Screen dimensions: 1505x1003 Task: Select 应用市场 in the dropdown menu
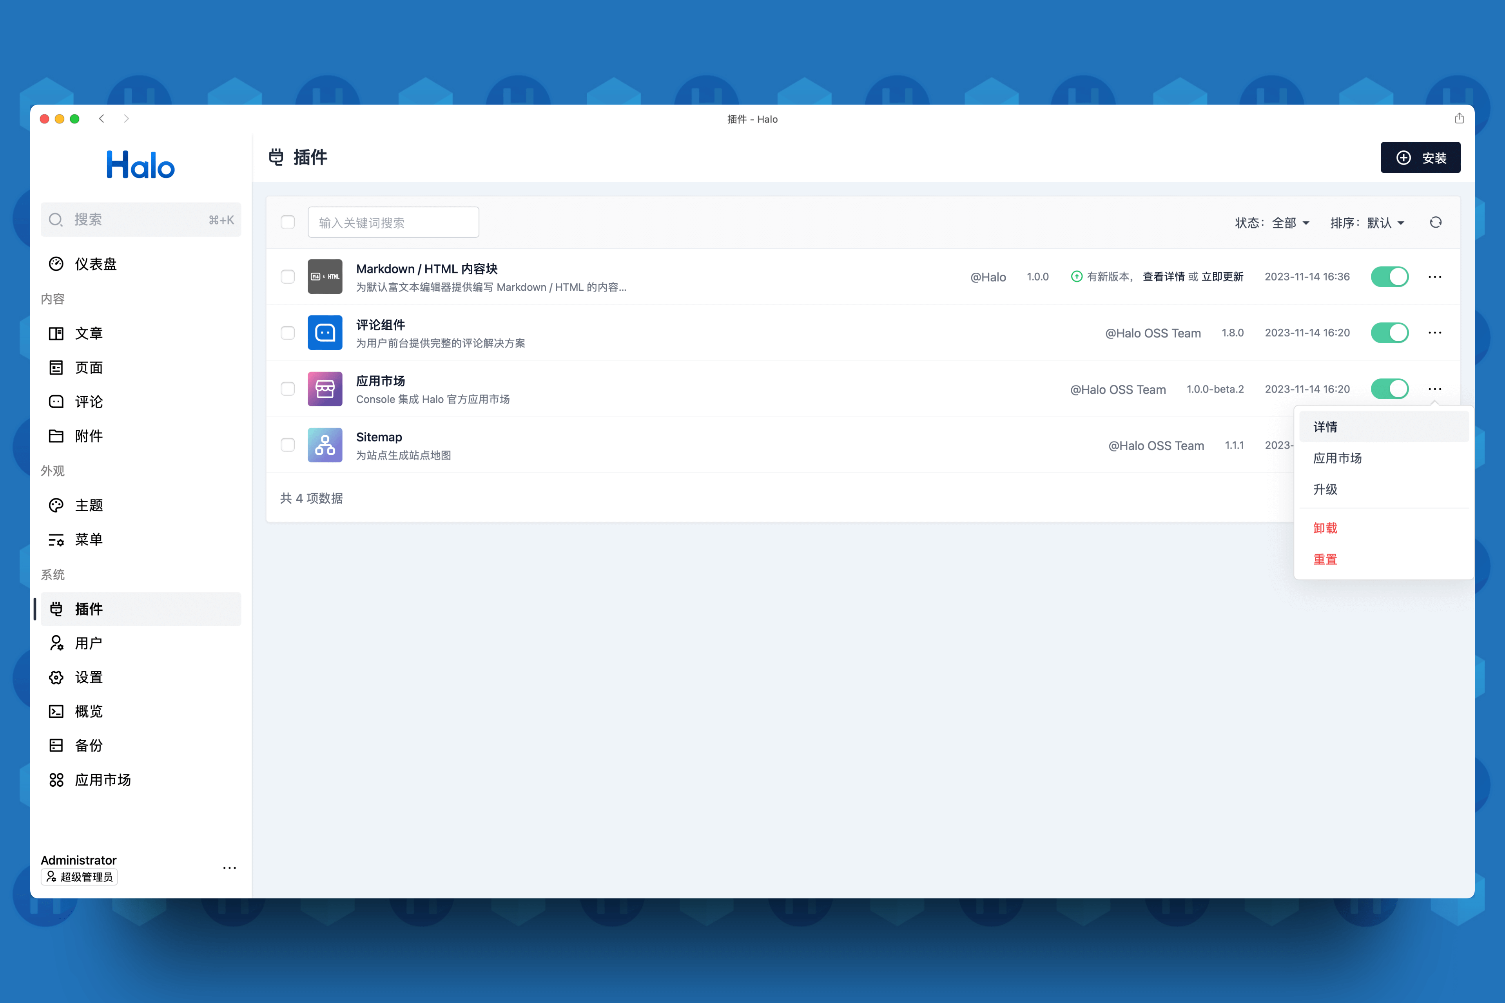[1384, 458]
